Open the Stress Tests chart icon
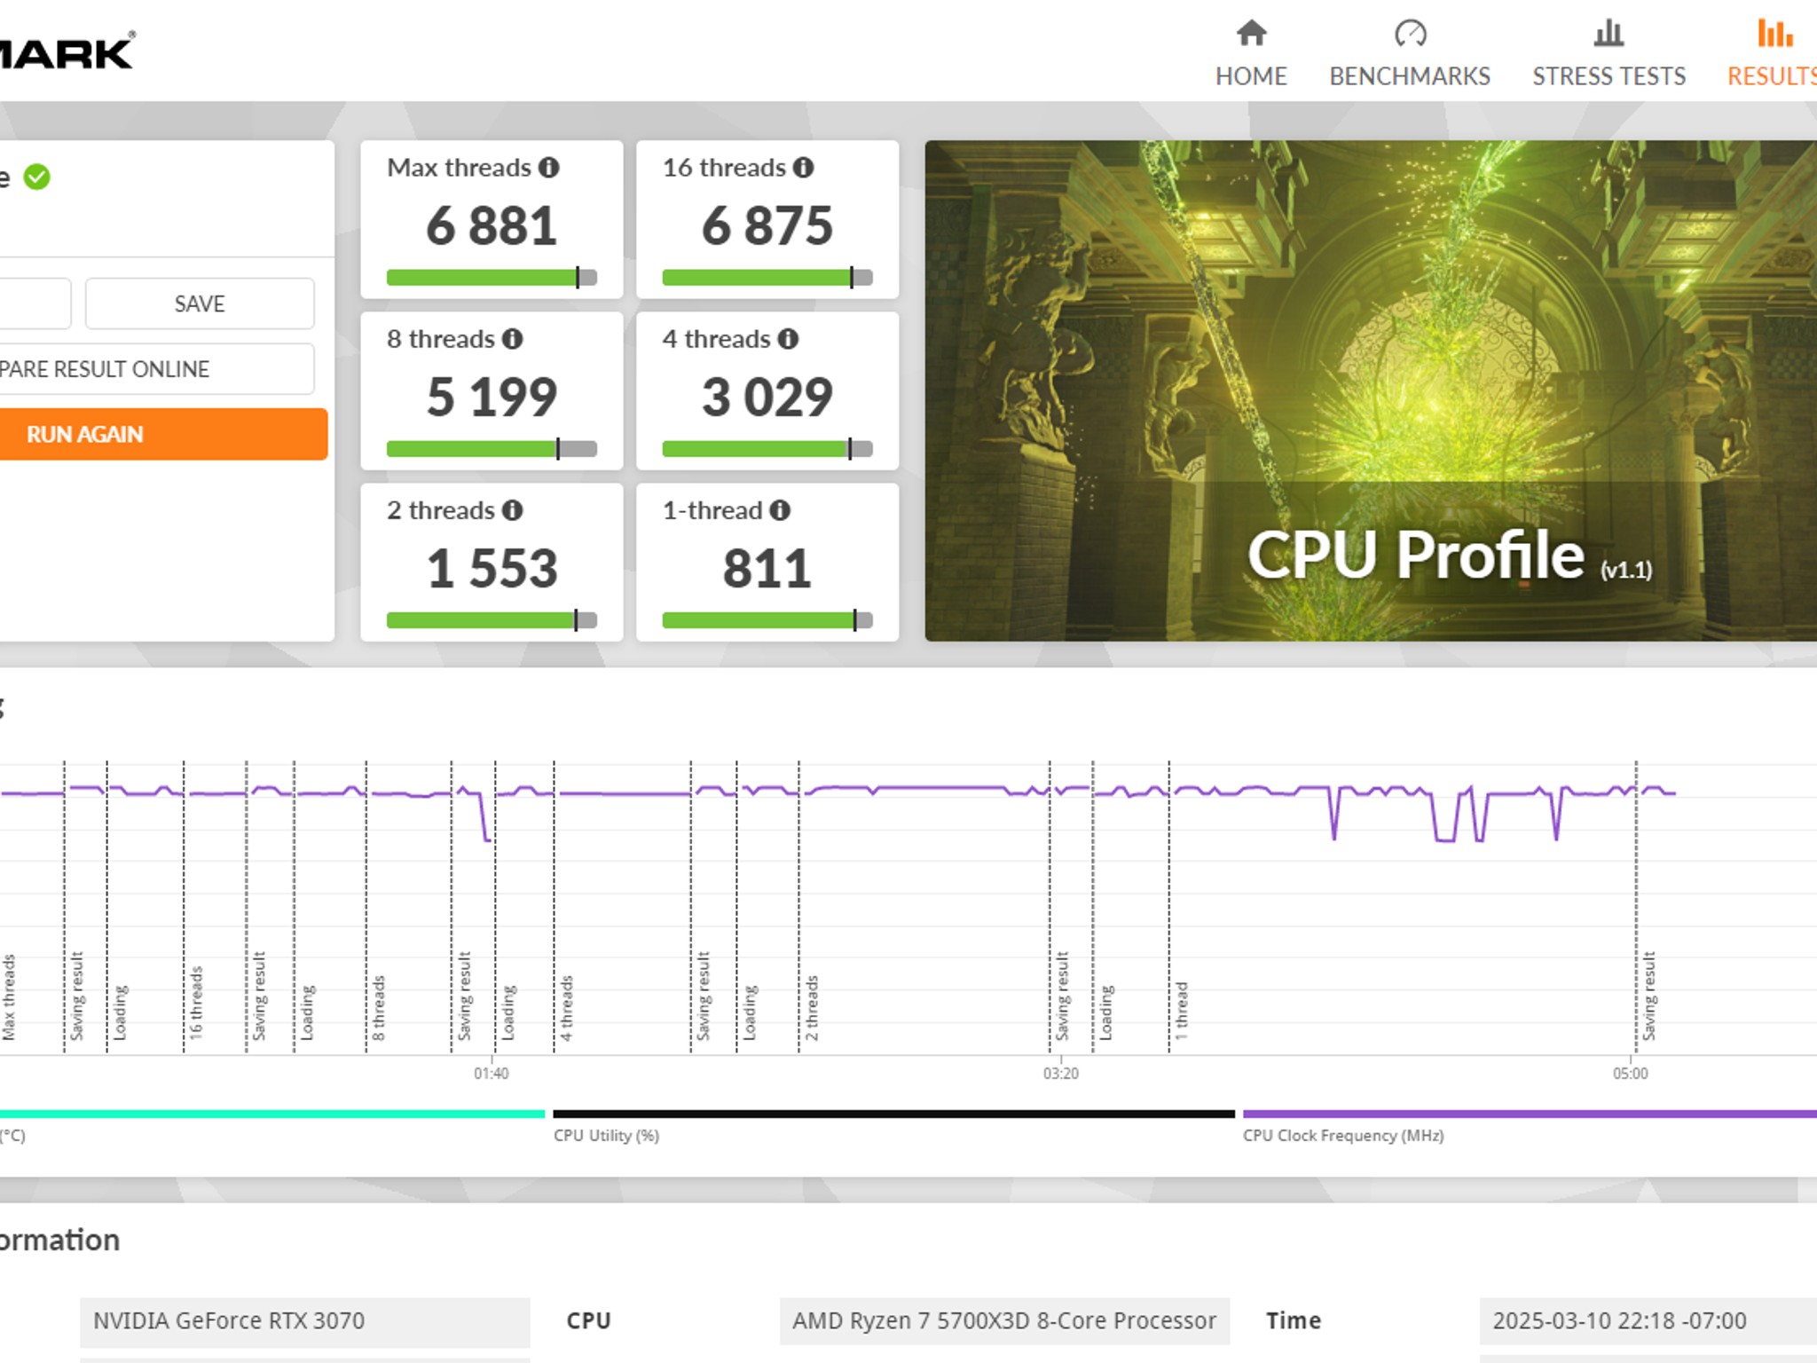 coord(1609,34)
